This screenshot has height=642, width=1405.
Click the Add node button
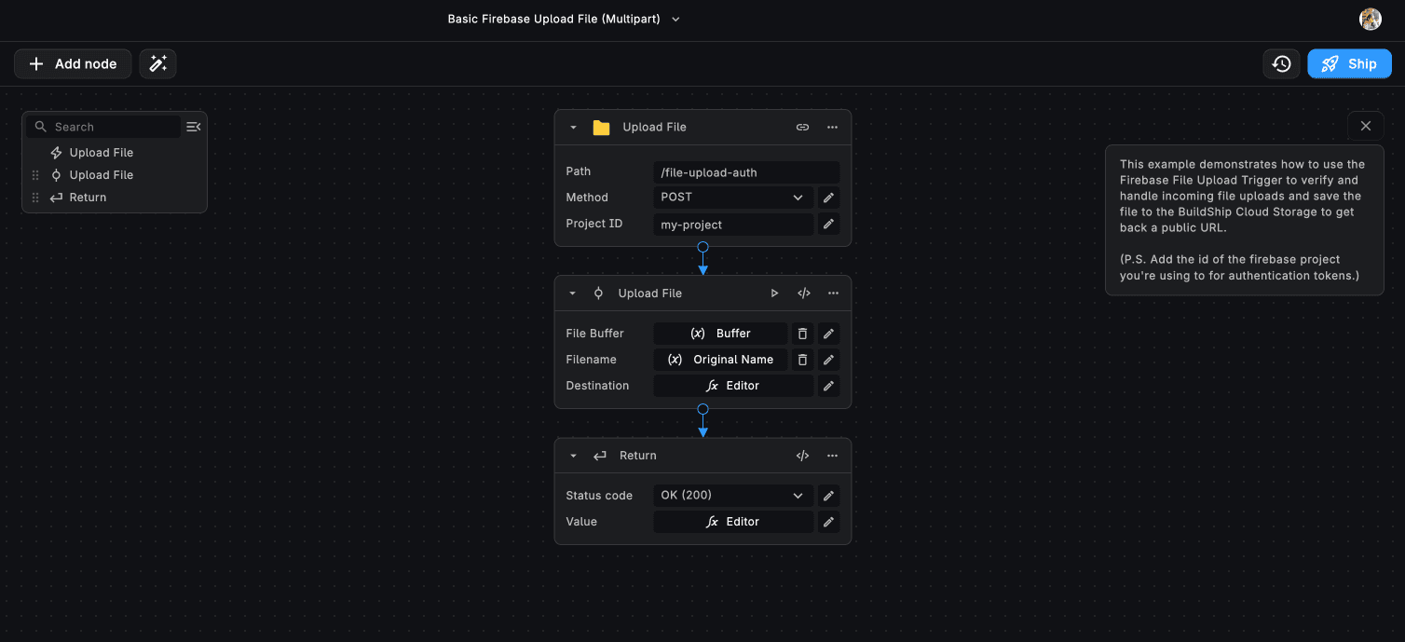coord(72,63)
